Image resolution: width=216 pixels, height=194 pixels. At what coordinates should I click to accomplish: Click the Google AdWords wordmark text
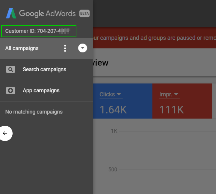point(47,13)
